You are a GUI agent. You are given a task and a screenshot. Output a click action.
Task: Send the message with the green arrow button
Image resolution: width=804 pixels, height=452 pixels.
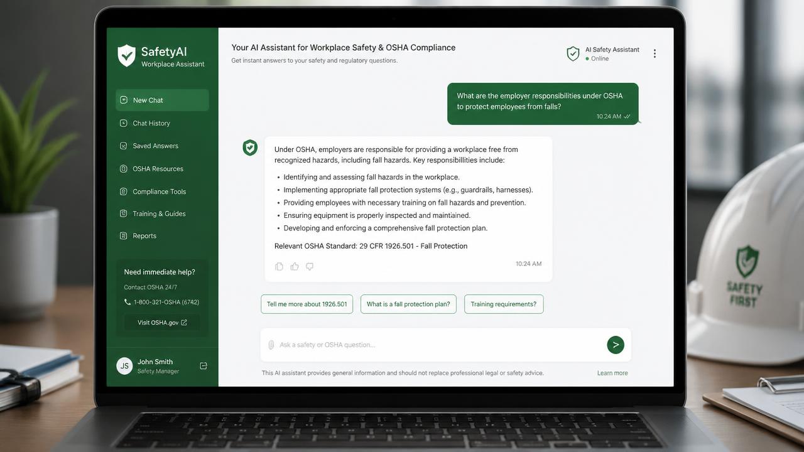[616, 345]
